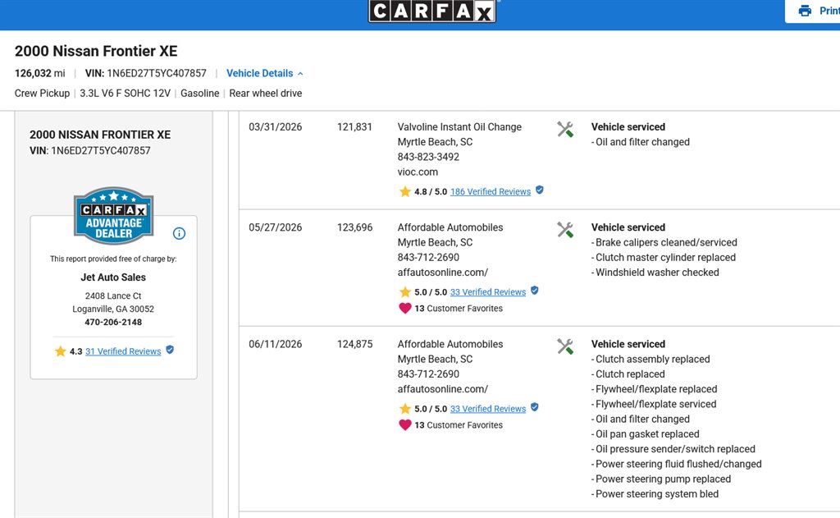Click service wrench icon for 03/31/2026 record
This screenshot has width=840, height=518.
click(564, 129)
